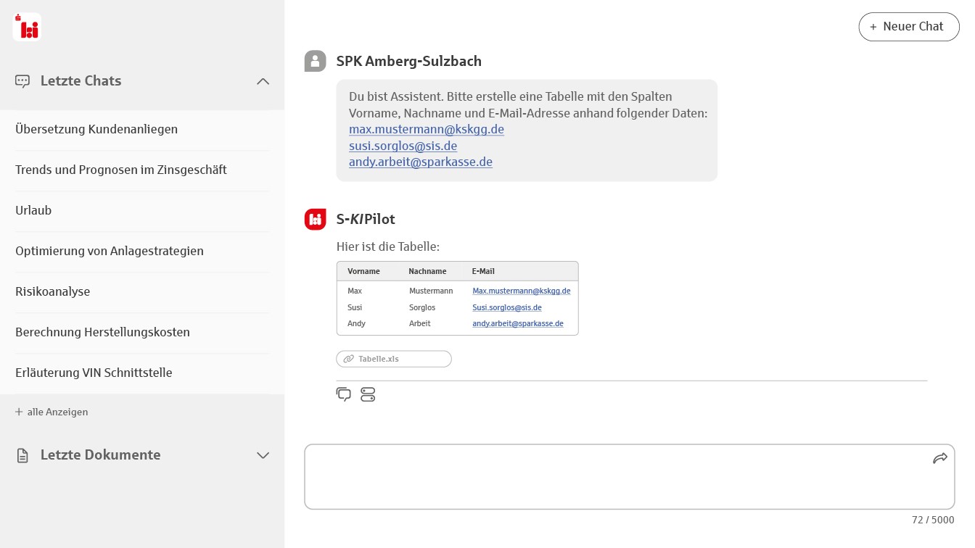This screenshot has height=548, width=975.
Task: Click the send arrow icon in the message box
Action: tap(939, 458)
